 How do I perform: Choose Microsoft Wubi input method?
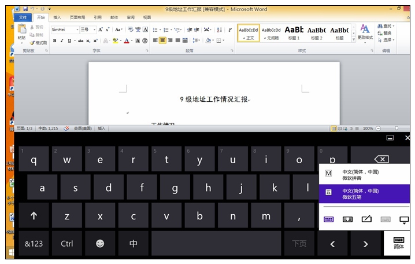[364, 194]
